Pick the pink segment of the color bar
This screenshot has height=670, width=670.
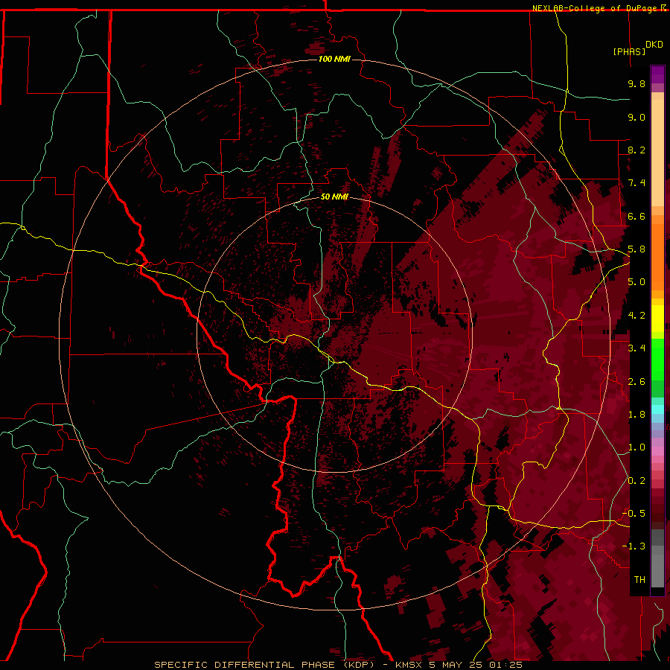tap(657, 451)
